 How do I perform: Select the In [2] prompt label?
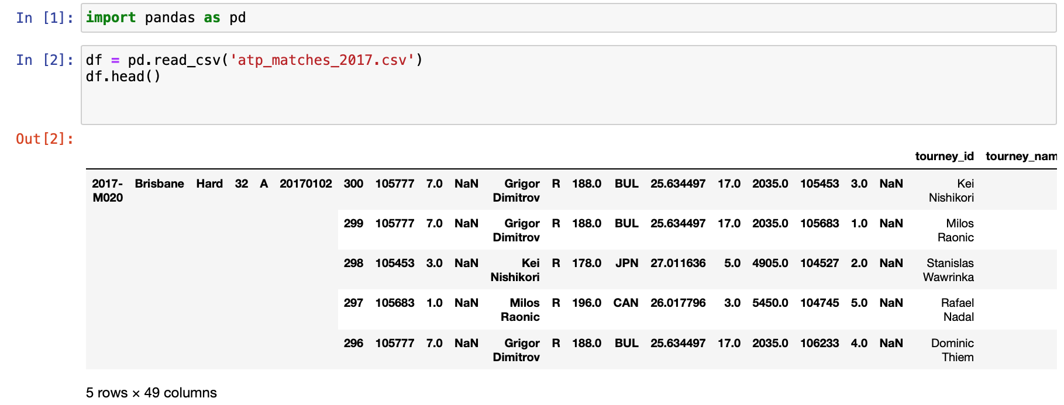click(x=44, y=60)
